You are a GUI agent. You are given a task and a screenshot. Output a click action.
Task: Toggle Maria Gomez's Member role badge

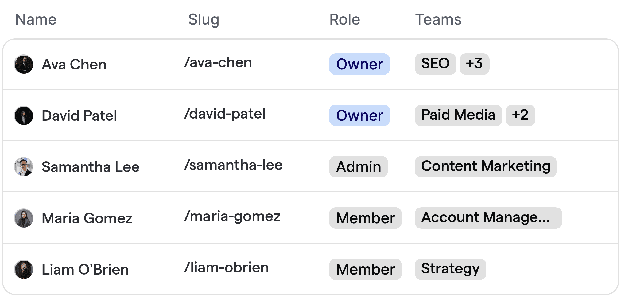(365, 218)
